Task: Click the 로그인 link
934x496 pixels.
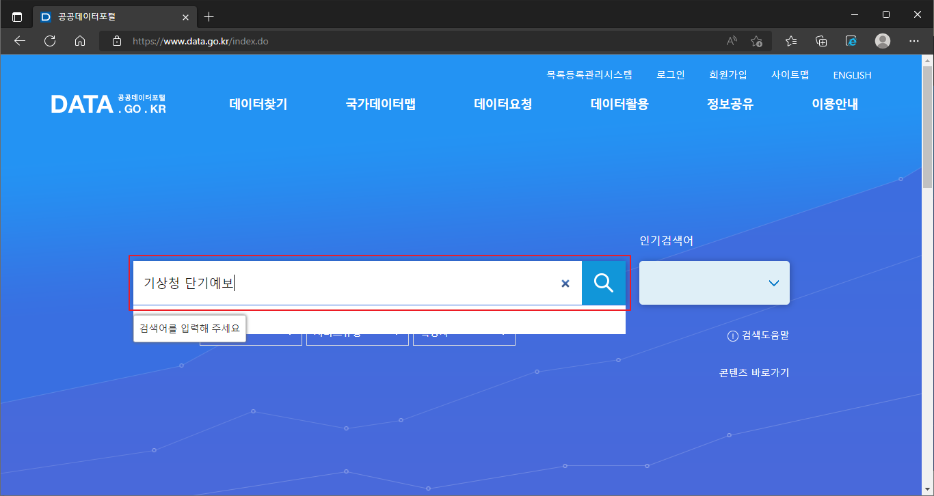Action: click(671, 75)
